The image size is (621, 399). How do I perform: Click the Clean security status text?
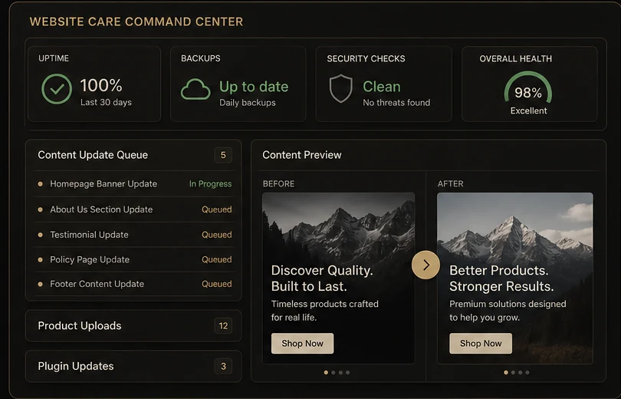(x=382, y=87)
